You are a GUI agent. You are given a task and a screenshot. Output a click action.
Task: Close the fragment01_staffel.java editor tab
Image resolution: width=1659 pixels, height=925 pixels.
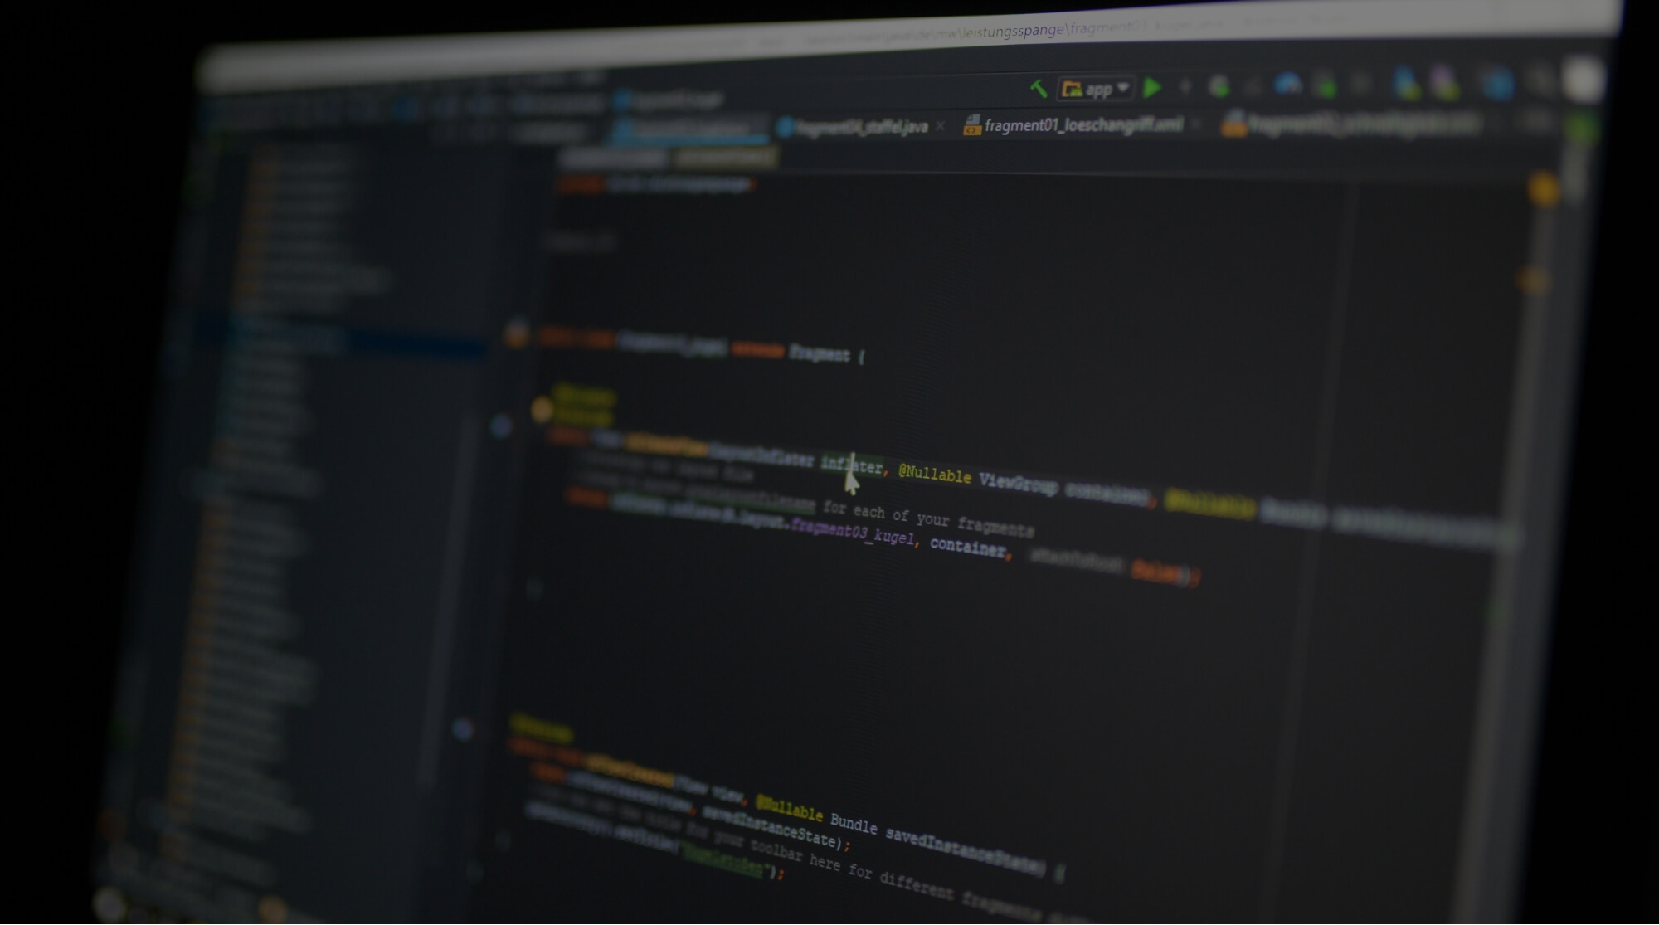[x=940, y=124]
